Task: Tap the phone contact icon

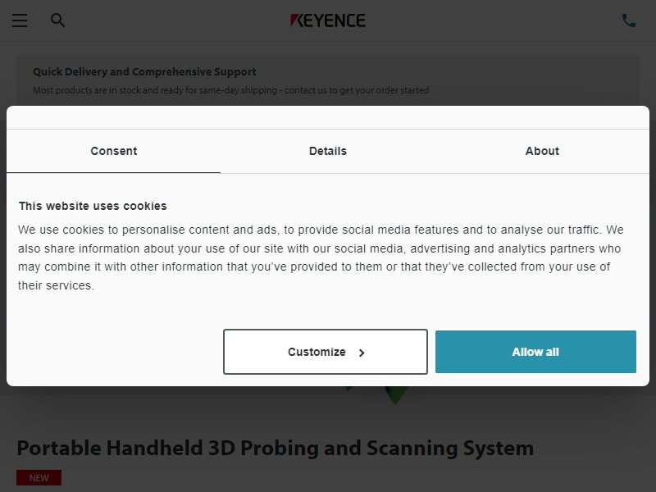Action: [x=628, y=20]
